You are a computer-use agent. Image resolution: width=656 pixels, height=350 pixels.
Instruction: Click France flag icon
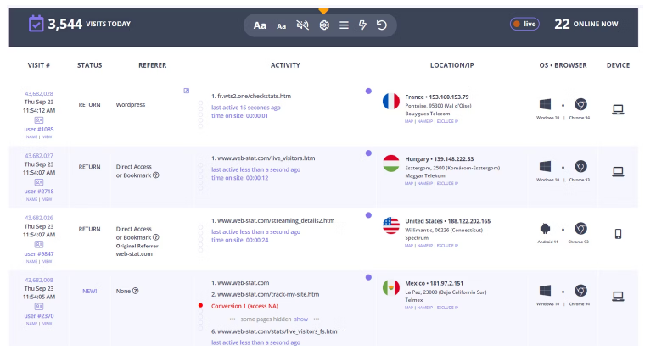pos(391,102)
